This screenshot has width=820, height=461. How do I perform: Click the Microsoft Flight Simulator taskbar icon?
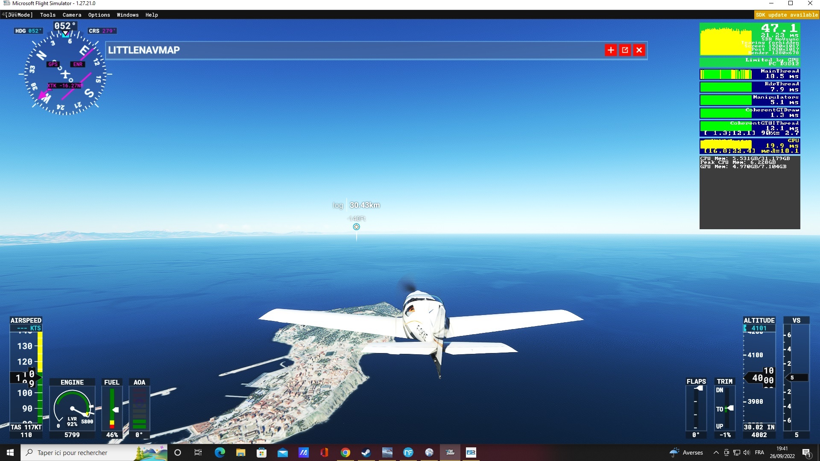(450, 452)
